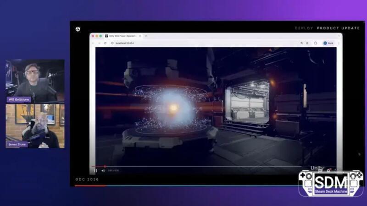Pause the video with the pause button
The image size is (367, 206).
(95, 170)
